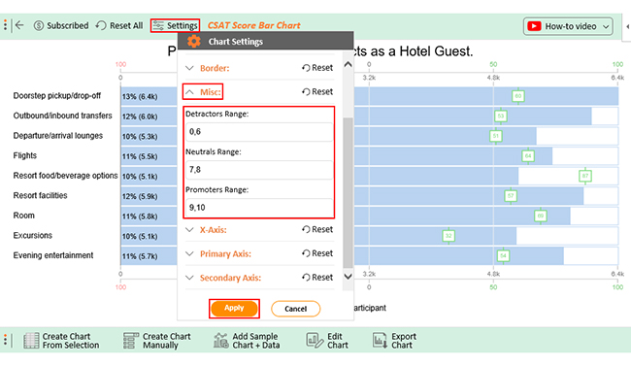
Task: Click the Outbound/inbound transfers label
Action: 63,116
